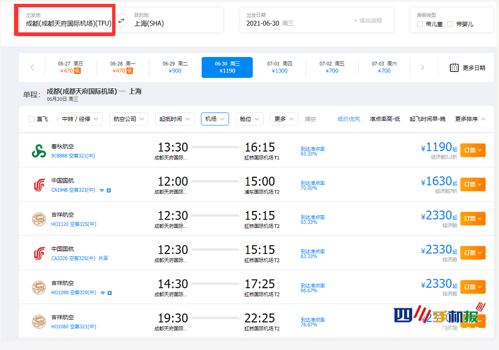
Task: Click 订票 for flight HO1120
Action: (x=473, y=219)
